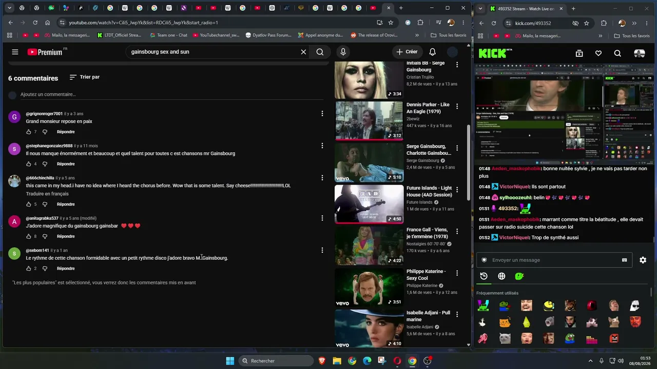The image size is (657, 369).
Task: Open the Team one - Chat bookmark
Action: click(x=168, y=35)
